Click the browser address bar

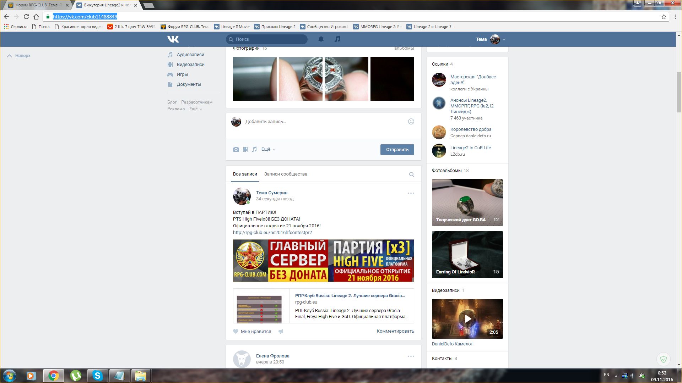pos(355,17)
